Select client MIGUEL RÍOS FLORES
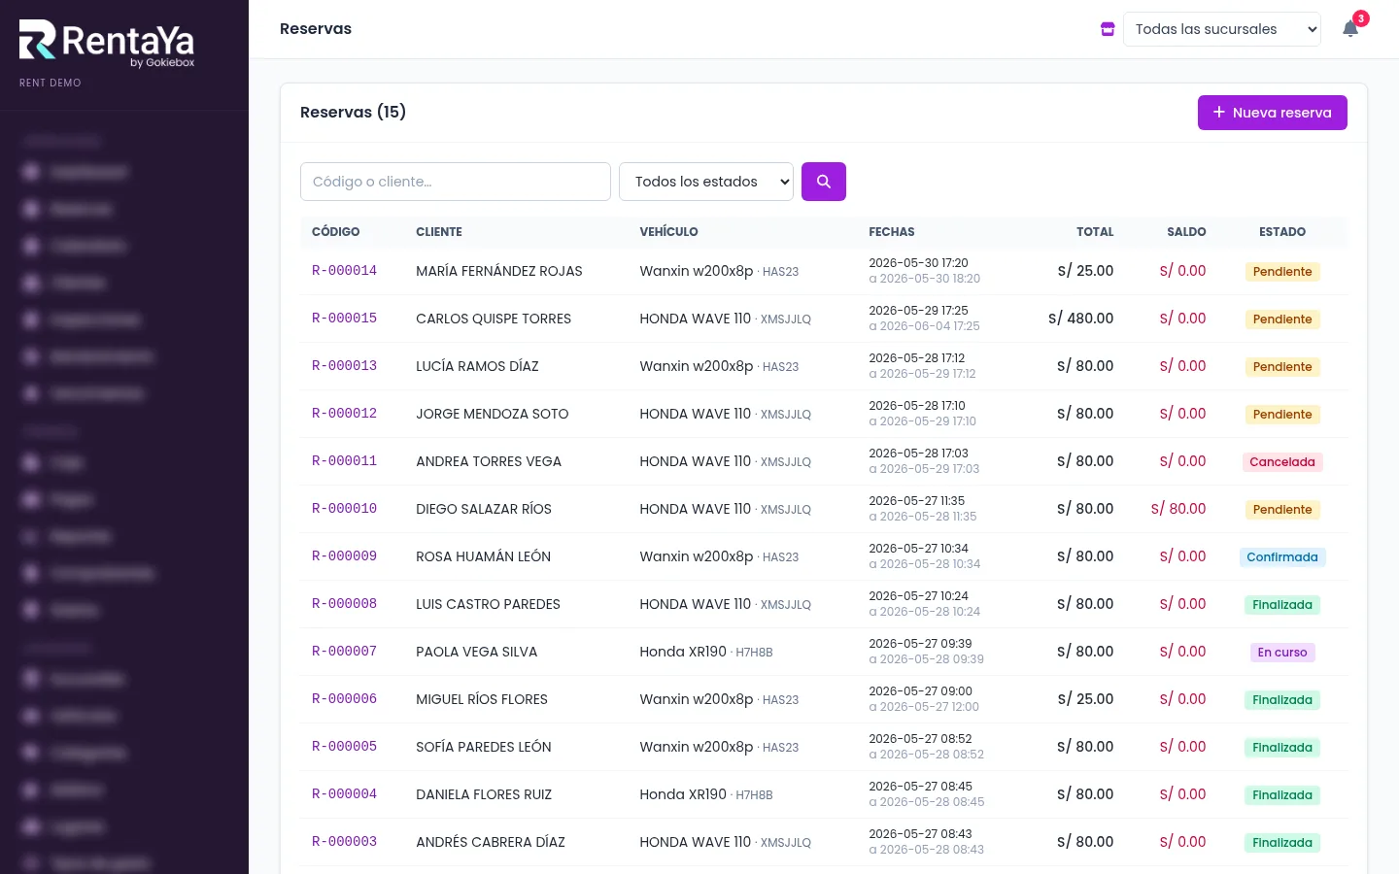The width and height of the screenshot is (1399, 874). tap(482, 699)
